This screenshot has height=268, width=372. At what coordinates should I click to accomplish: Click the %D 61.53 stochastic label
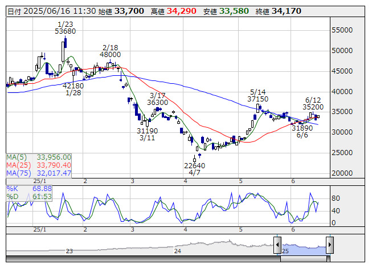(x=29, y=197)
